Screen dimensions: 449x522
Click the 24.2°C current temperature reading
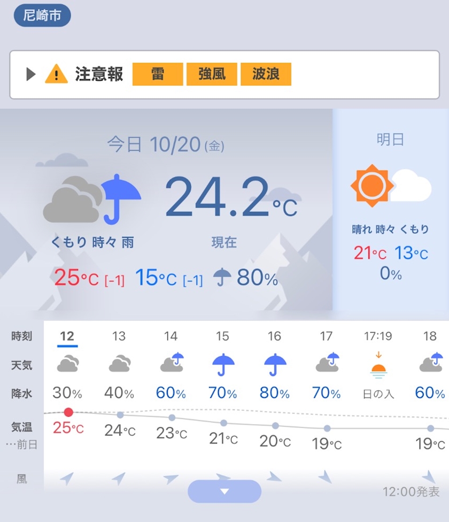pos(231,196)
